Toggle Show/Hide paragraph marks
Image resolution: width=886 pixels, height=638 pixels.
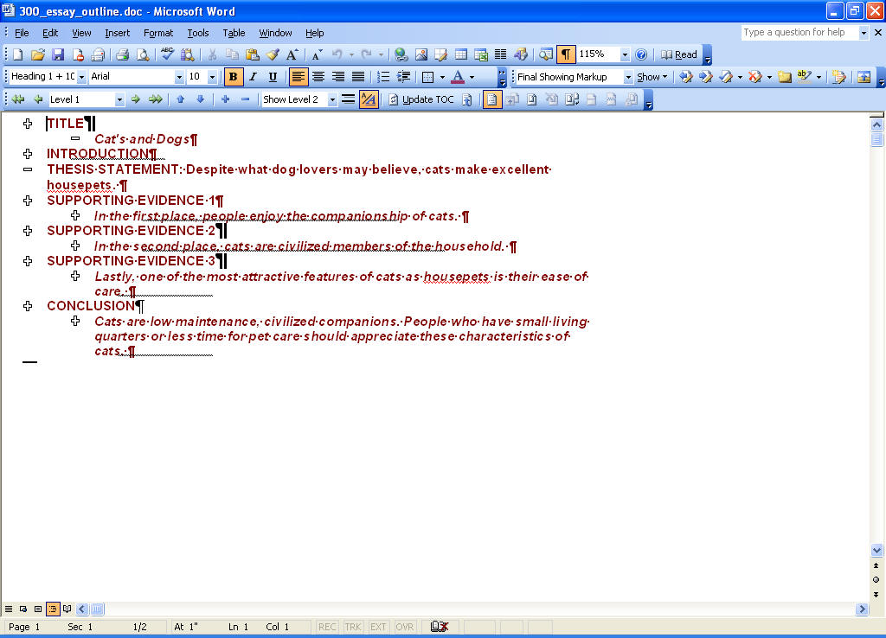coord(565,54)
